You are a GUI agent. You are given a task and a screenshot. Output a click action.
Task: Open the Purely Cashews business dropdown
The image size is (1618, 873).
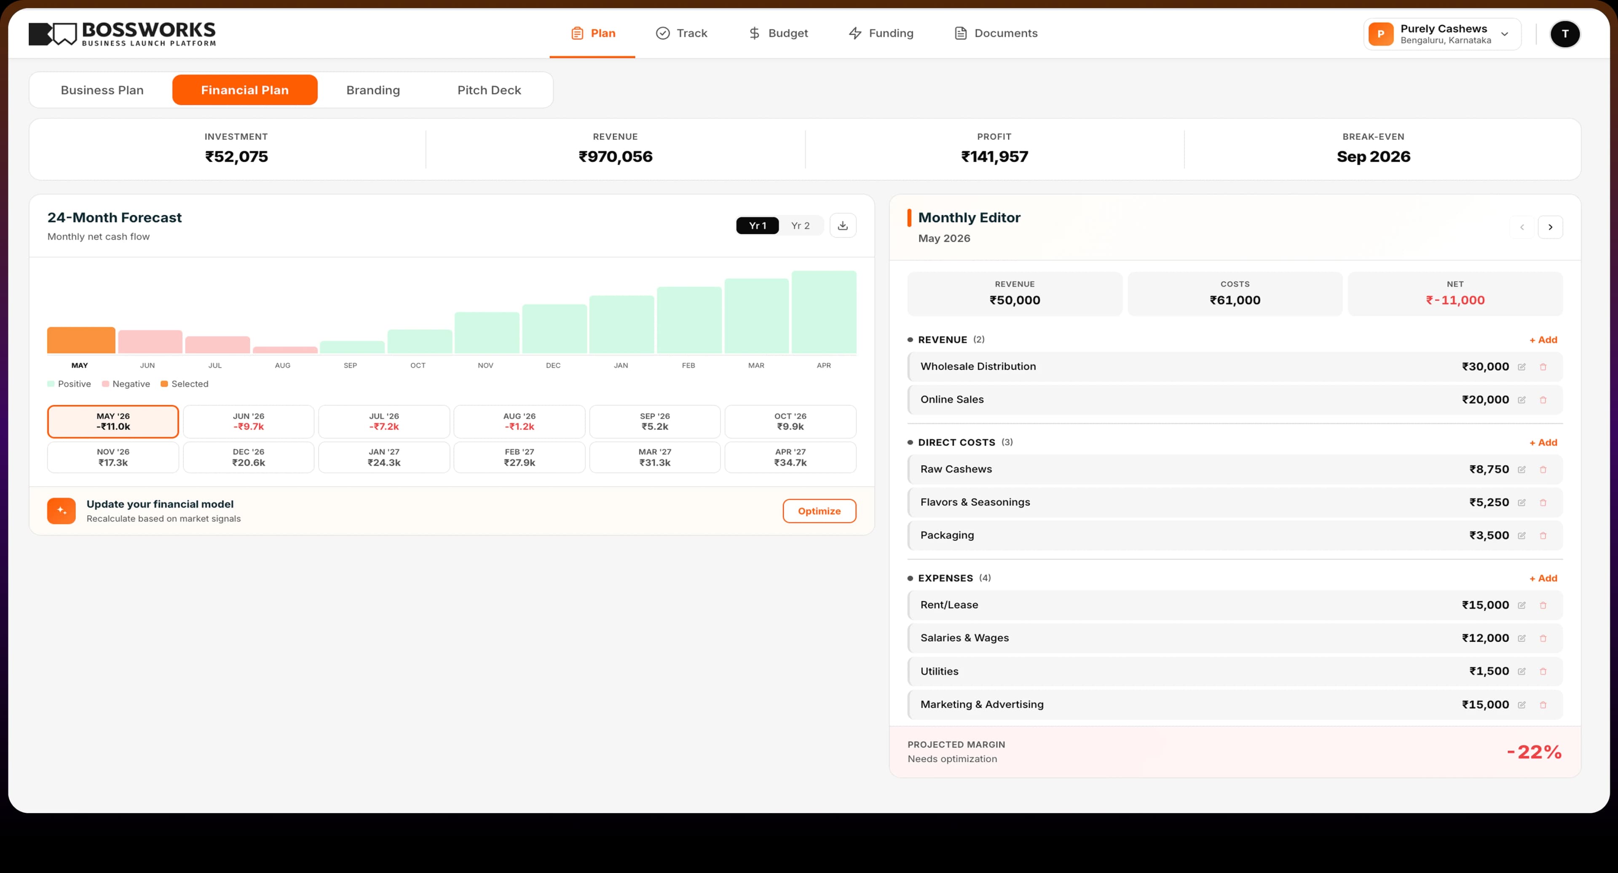[1442, 34]
